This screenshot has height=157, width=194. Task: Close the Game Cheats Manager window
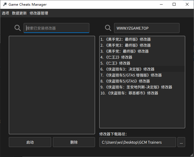pos(187,4)
